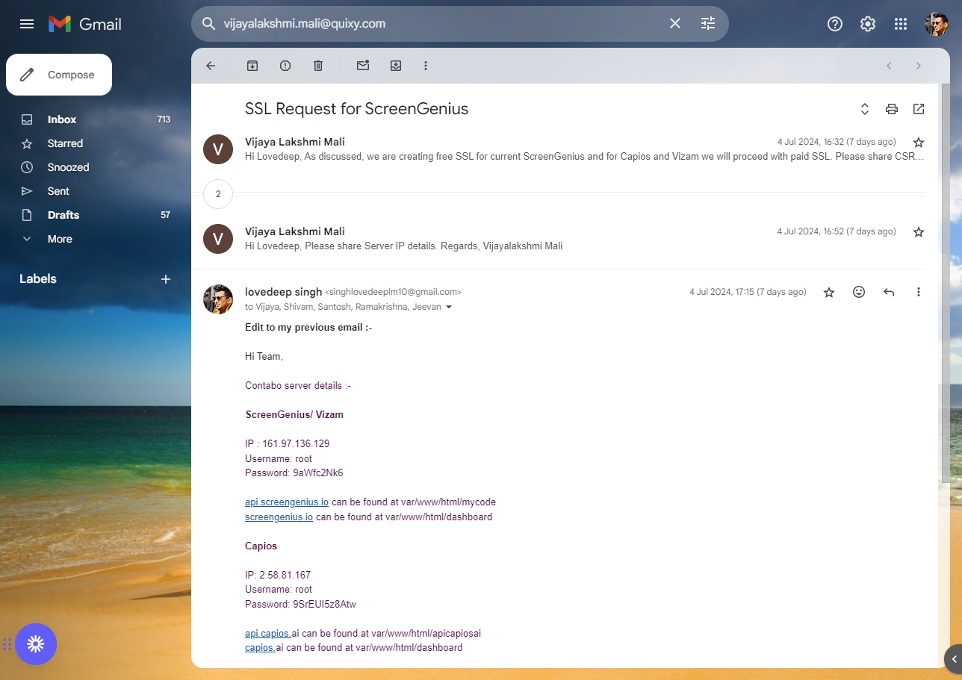962x680 pixels.
Task: Open the Support help icon
Action: point(835,24)
